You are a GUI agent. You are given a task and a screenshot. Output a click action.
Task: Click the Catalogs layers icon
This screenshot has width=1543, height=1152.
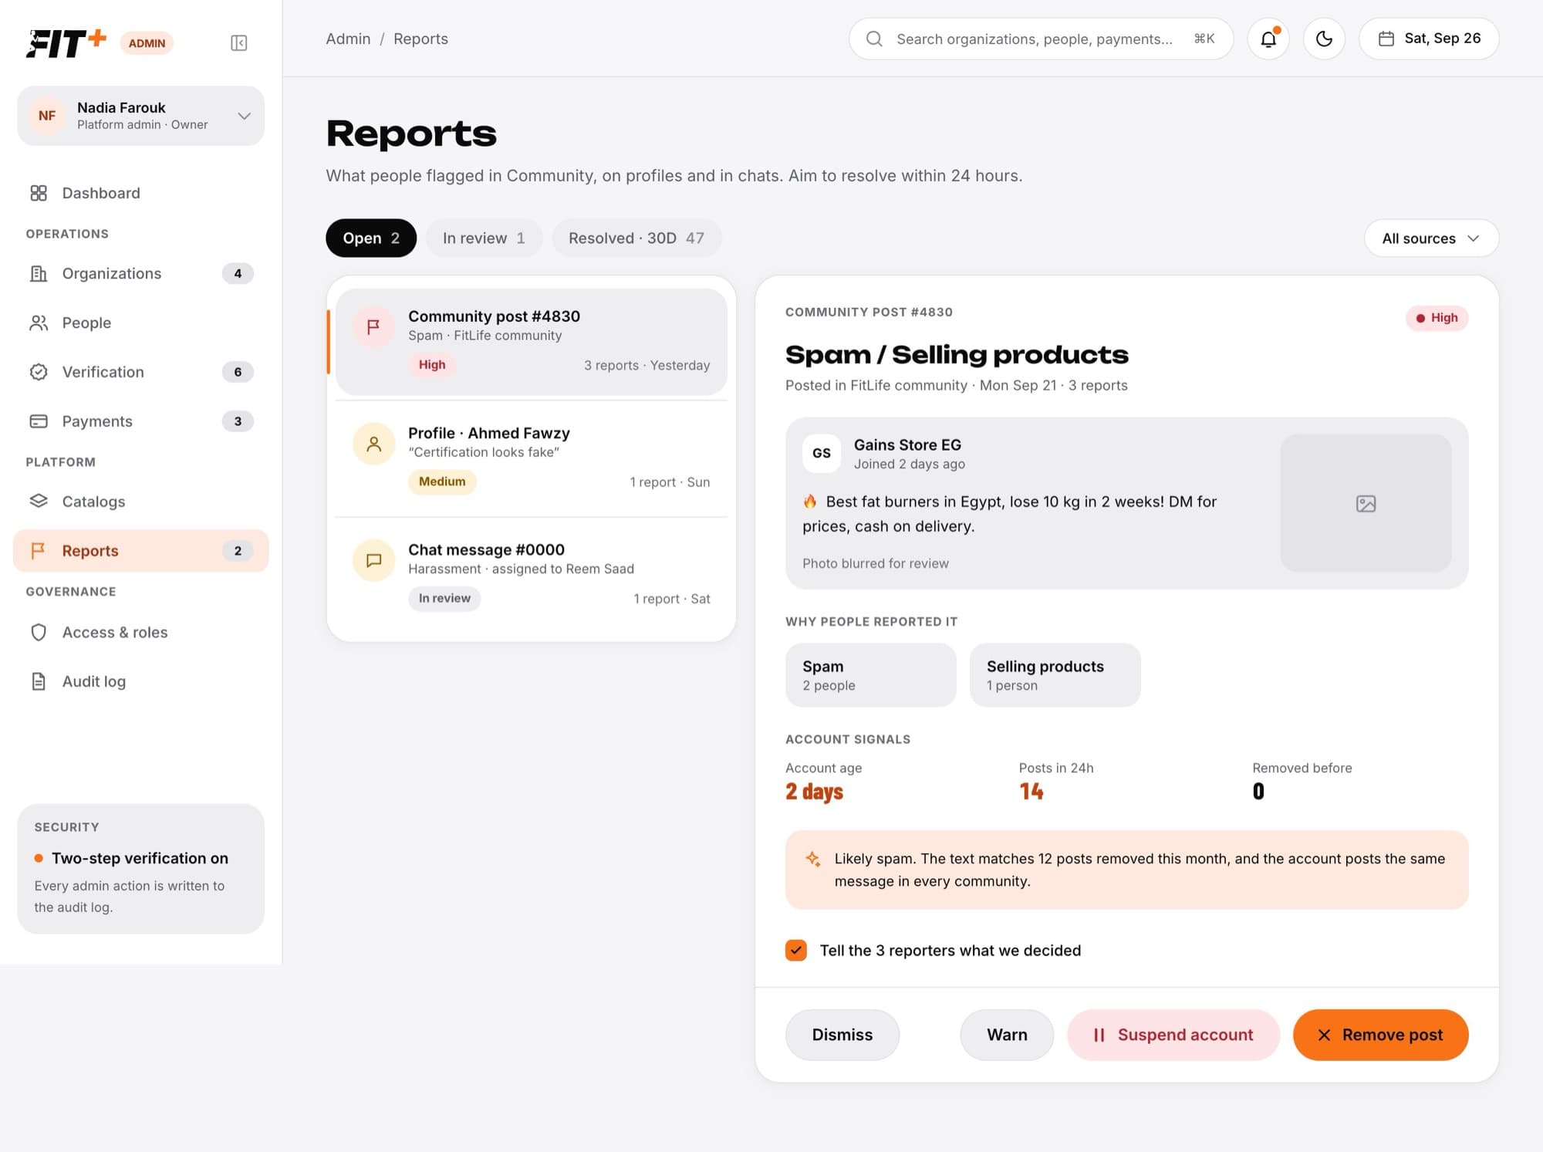39,502
